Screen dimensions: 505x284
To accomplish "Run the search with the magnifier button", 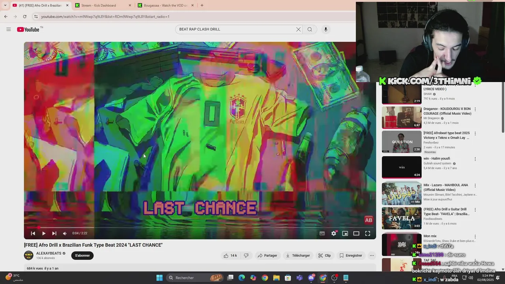I will click(x=310, y=29).
